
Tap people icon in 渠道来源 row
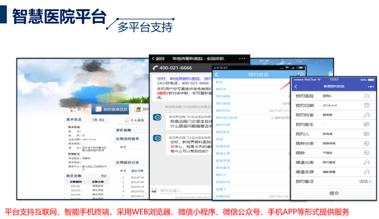367,171
